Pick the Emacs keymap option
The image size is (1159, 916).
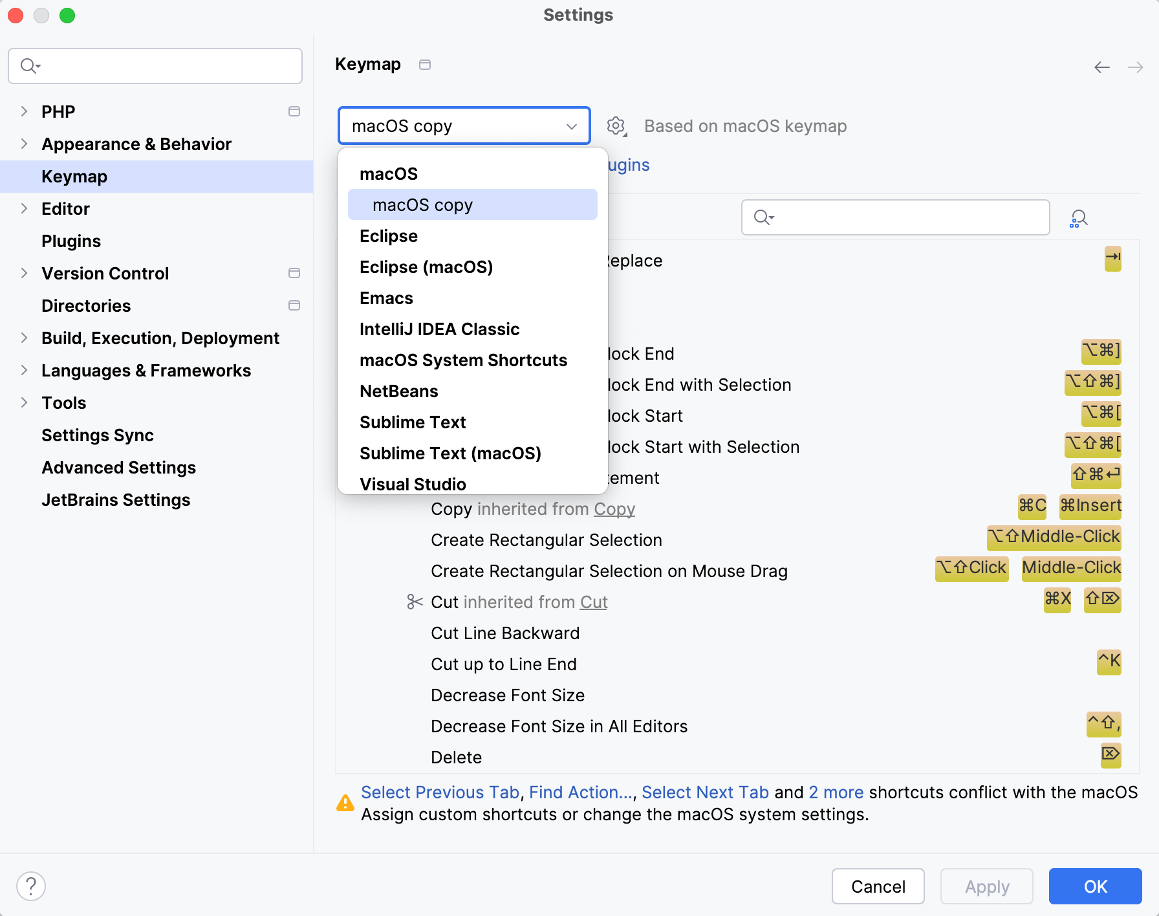point(386,298)
